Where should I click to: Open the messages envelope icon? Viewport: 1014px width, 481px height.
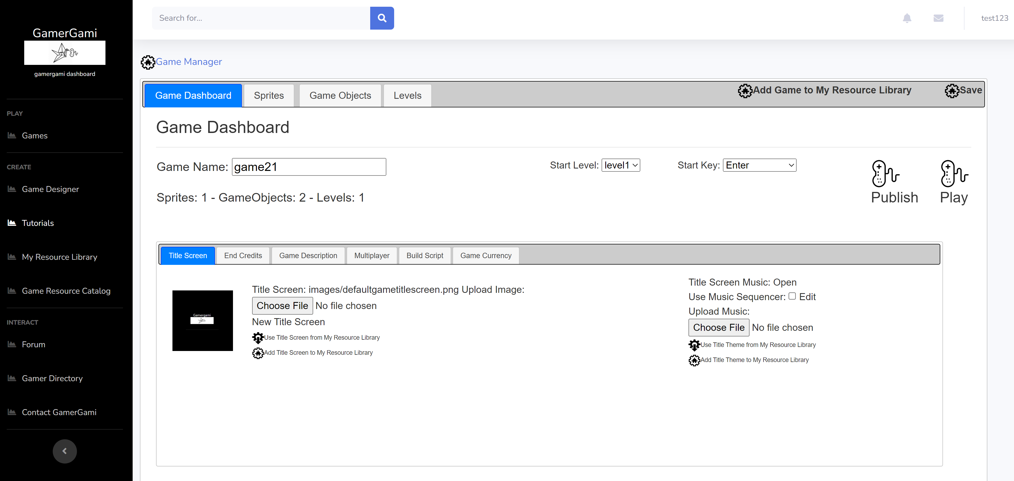(938, 18)
